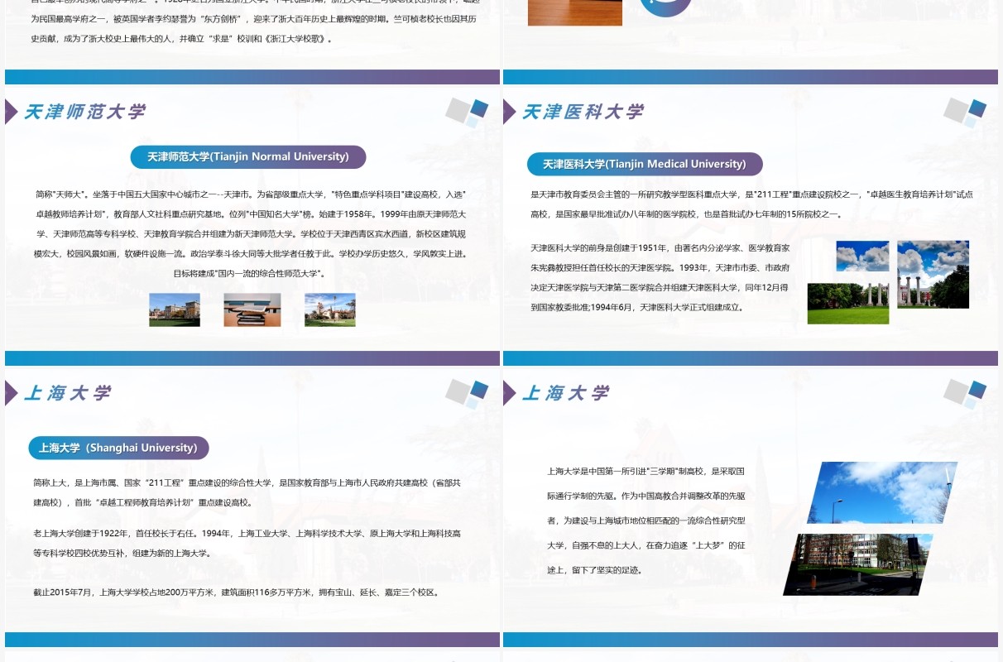Screen dimensions: 1003x662
Task: Open the first campus building photo under Tianjin Normal text
Action: pyautogui.click(x=175, y=309)
